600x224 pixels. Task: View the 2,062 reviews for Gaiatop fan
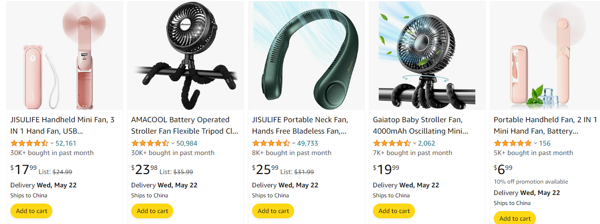427,143
